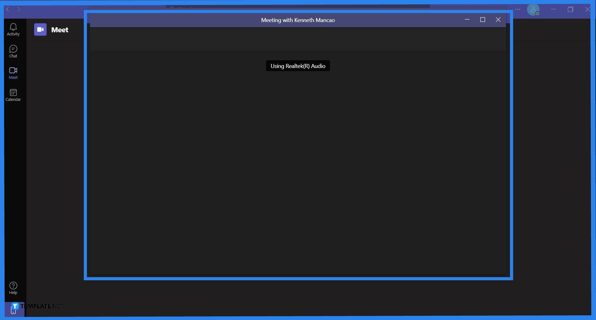Screen dimensions: 596x320
Task: Open the Activity feed in sidebar
Action: 13,29
